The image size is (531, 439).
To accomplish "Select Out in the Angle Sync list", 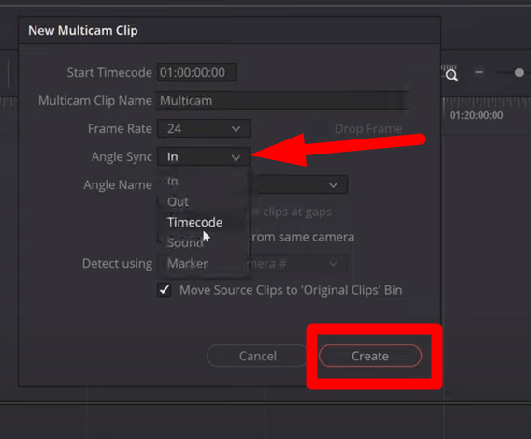I will click(179, 202).
